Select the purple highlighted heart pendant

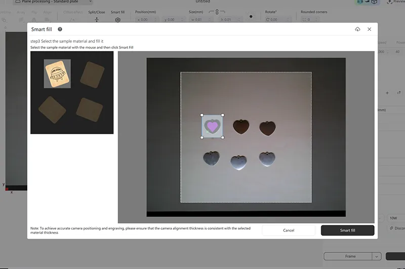(x=213, y=126)
